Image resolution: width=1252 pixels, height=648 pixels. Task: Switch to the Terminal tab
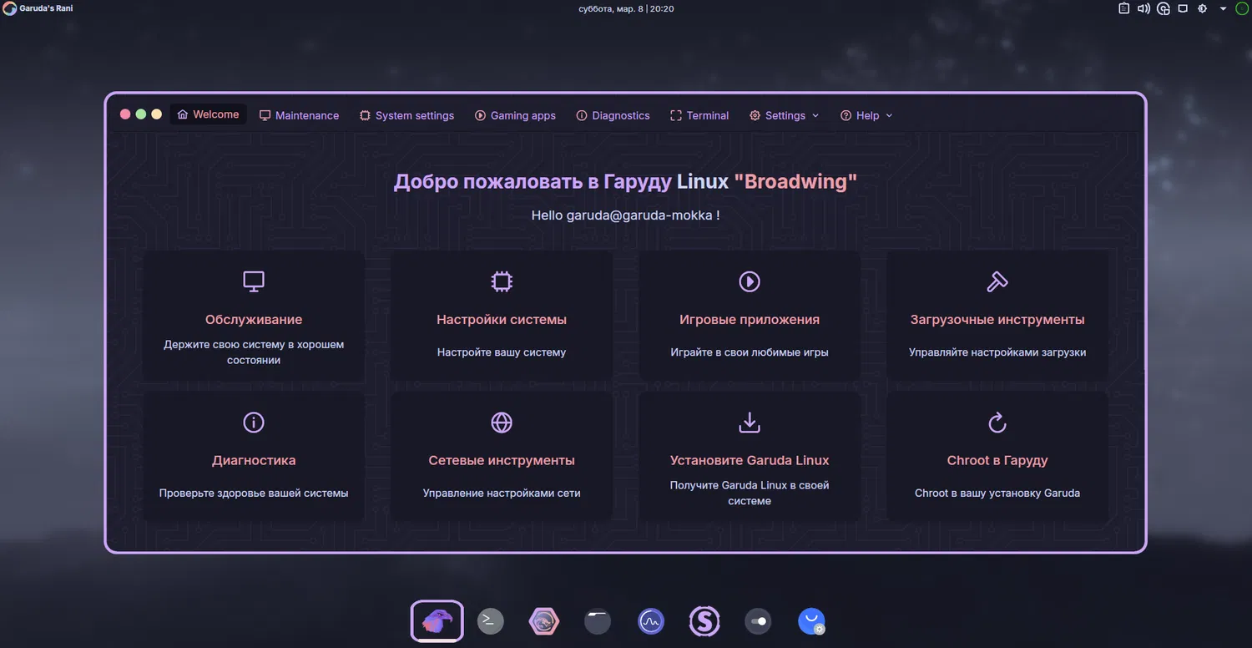pyautogui.click(x=699, y=115)
